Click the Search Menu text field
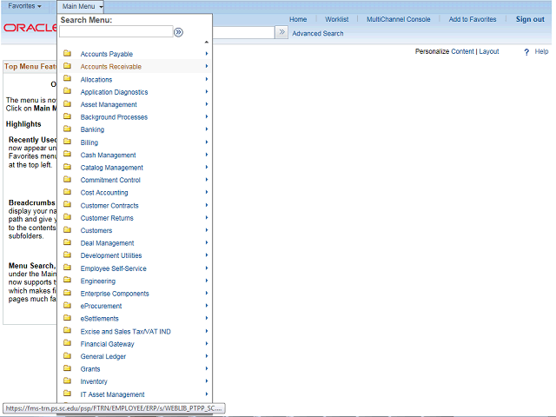Image resolution: width=556 pixels, height=417 pixels. 116,31
